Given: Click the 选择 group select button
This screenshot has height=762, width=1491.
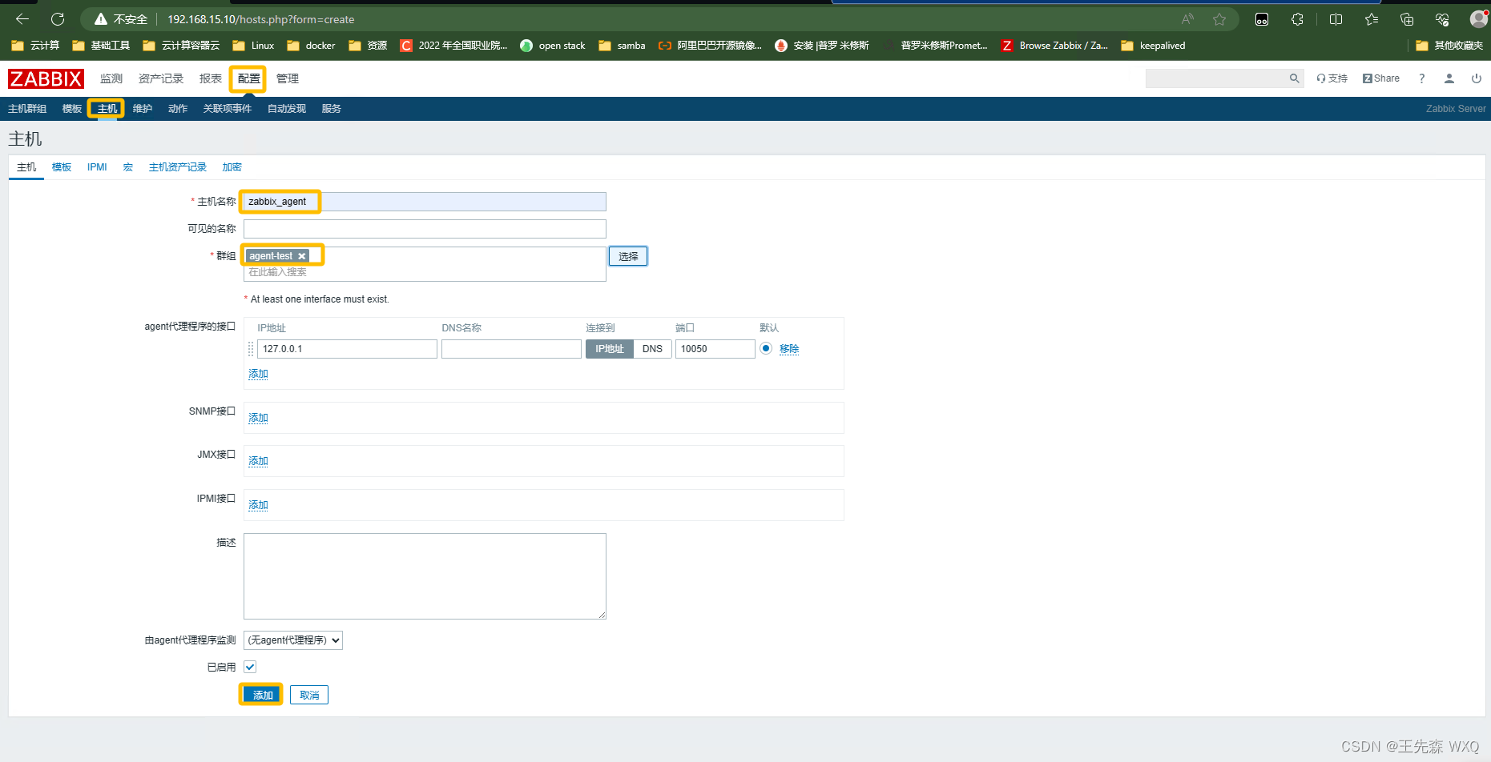Looking at the screenshot, I should (x=628, y=256).
